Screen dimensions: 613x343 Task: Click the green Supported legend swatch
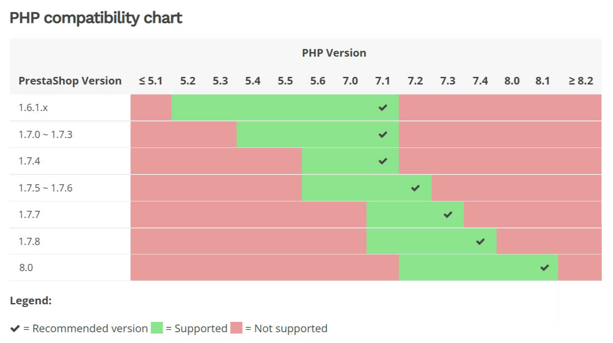(156, 328)
